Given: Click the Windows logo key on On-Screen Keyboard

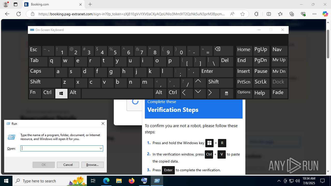Looking at the screenshot, I should pyautogui.click(x=61, y=94).
